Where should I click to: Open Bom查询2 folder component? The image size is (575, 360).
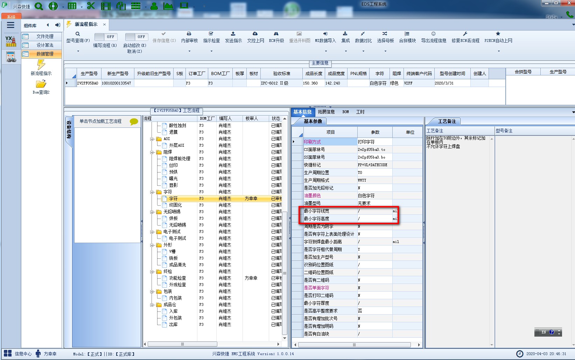pyautogui.click(x=41, y=87)
